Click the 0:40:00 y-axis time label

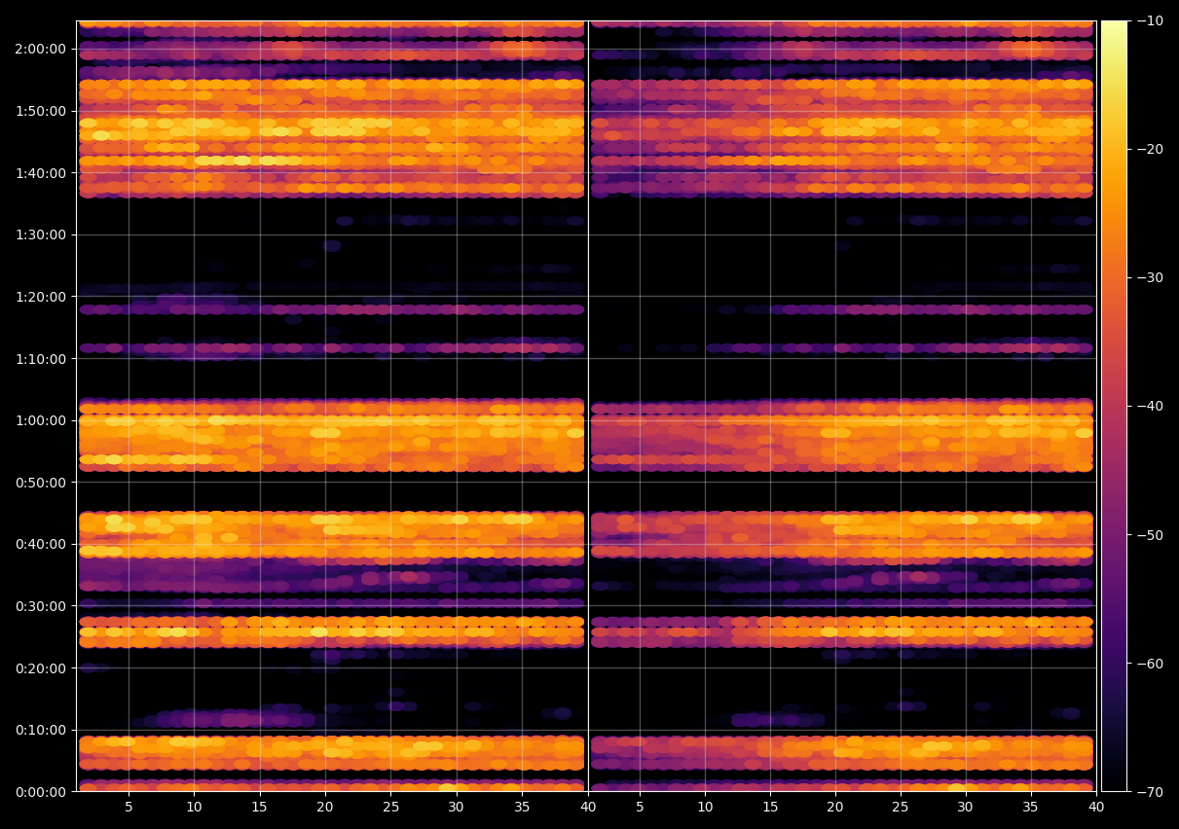click(41, 544)
